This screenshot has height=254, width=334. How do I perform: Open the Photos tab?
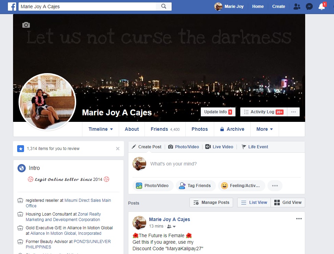point(199,129)
